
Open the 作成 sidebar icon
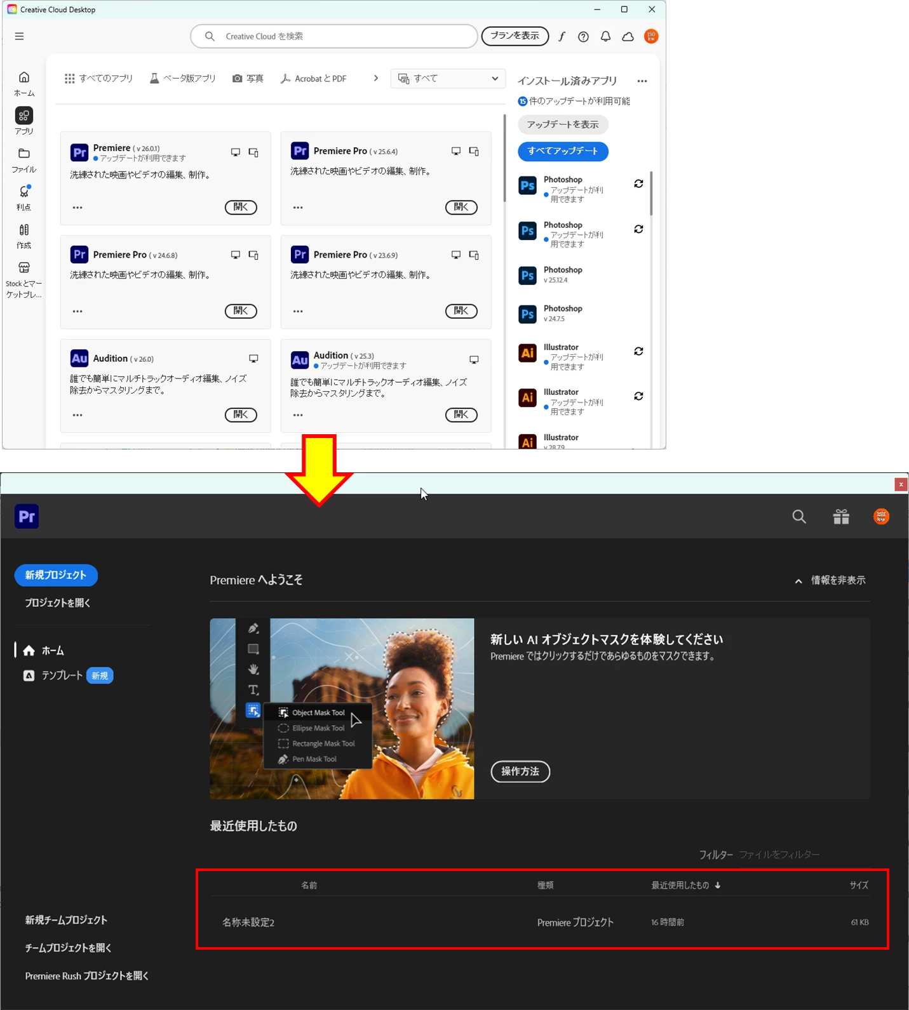tap(24, 236)
